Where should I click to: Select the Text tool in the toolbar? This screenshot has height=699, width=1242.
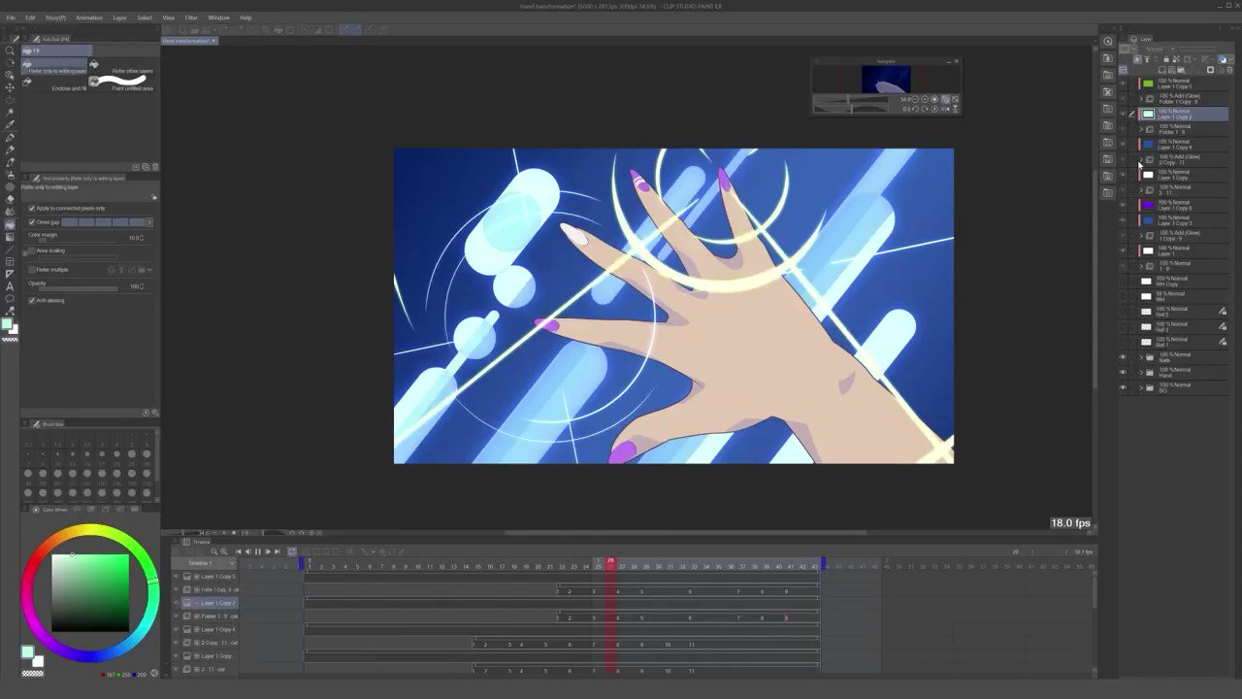(11, 287)
